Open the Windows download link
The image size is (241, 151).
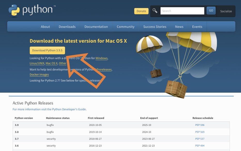[x=102, y=58]
